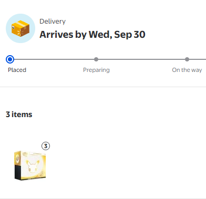Click the circled quantity badge showing 3
Viewport: 206px width, 199px height.
click(x=46, y=146)
